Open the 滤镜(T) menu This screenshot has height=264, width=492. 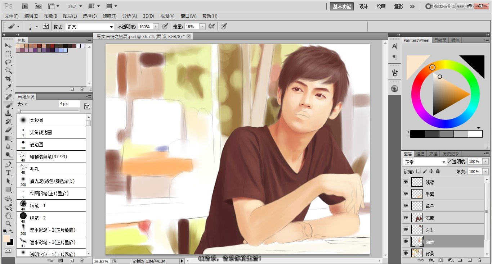109,16
